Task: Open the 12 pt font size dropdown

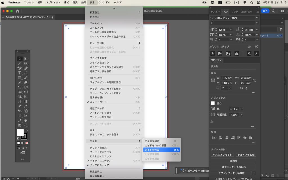Action: pos(231,30)
